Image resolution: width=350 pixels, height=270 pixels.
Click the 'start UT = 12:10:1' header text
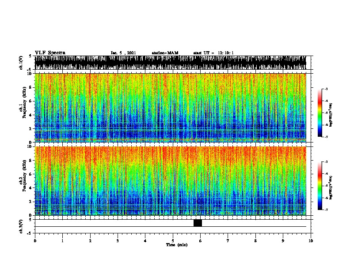[213, 53]
